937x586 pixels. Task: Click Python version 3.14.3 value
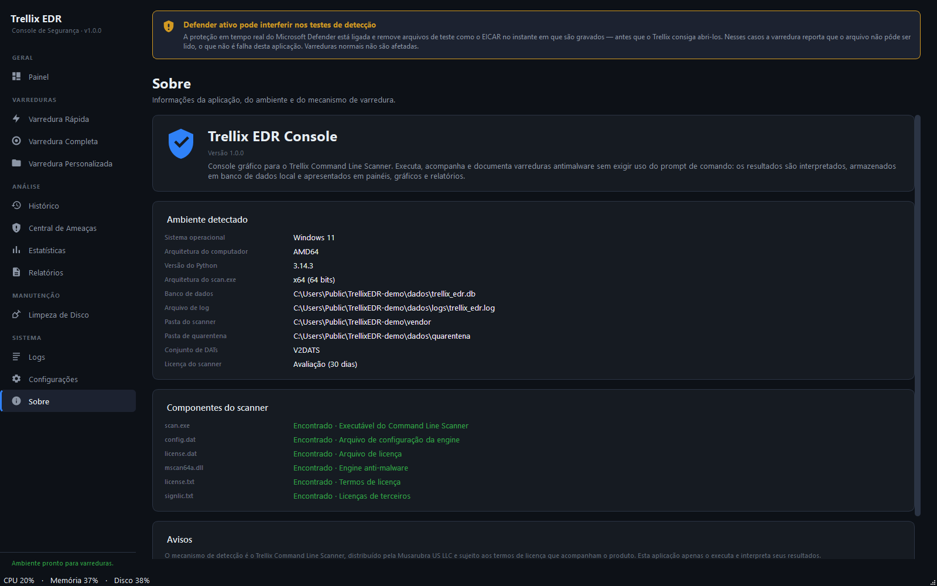[303, 265]
